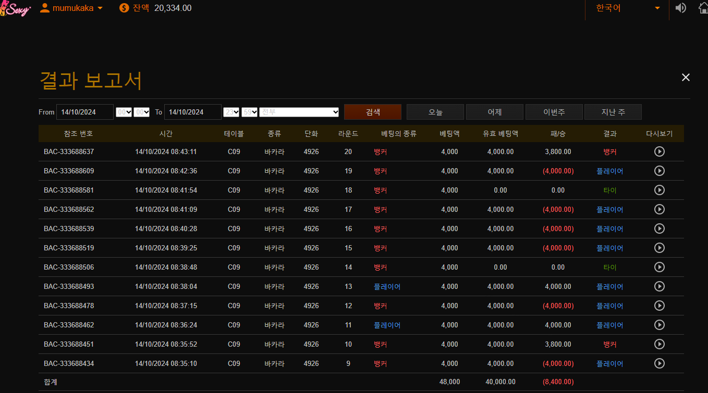The width and height of the screenshot is (708, 393).
Task: Go to lobby via the home icon
Action: click(703, 8)
